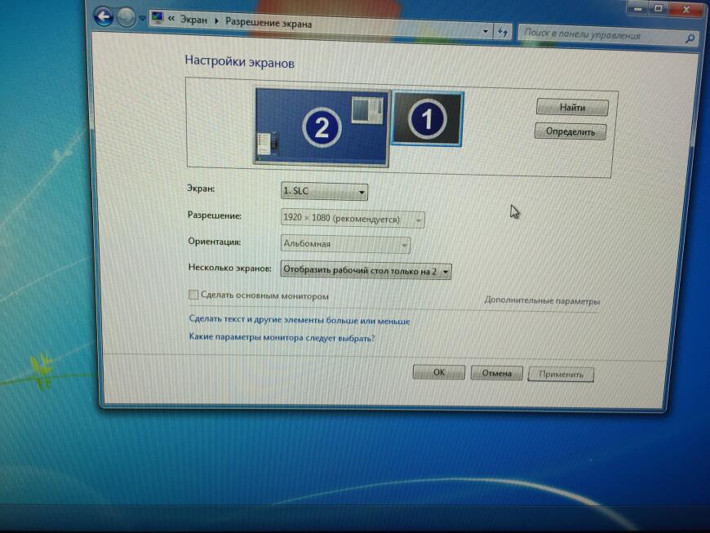This screenshot has width=710, height=533.
Task: Click the OK button
Action: (x=439, y=372)
